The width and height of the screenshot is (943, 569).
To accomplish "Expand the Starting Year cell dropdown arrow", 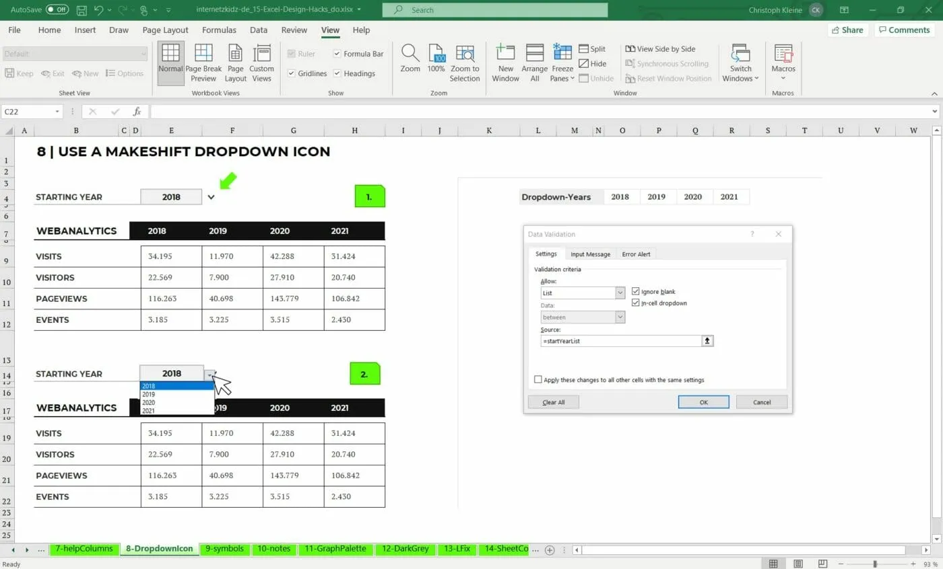I will click(212, 196).
